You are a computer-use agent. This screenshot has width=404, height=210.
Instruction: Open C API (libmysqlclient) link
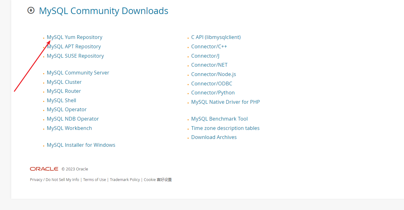pos(216,37)
